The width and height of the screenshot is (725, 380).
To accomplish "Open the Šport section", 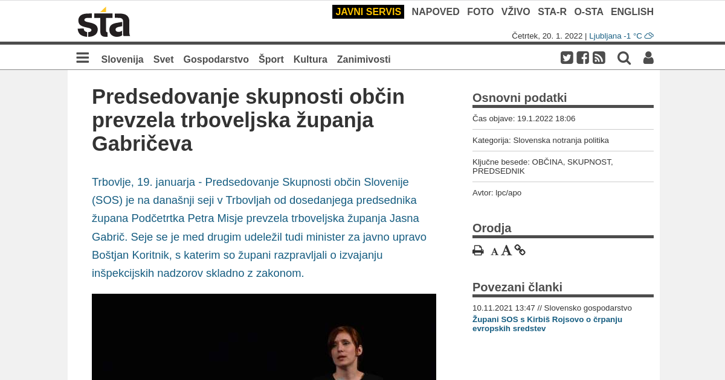I will pos(271,59).
